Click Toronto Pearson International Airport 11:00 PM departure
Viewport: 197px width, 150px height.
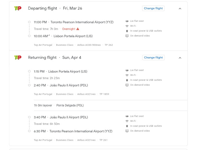tap(82, 22)
